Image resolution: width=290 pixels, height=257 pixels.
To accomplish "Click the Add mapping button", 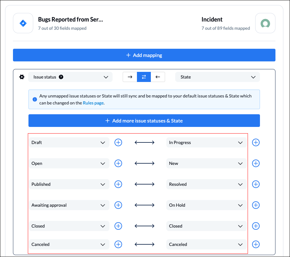I will tap(144, 55).
